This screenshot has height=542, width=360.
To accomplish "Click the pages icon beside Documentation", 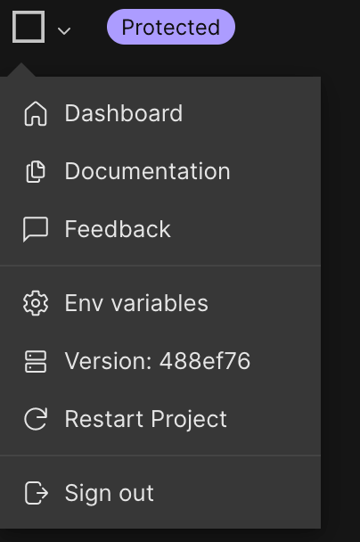I will tap(36, 171).
